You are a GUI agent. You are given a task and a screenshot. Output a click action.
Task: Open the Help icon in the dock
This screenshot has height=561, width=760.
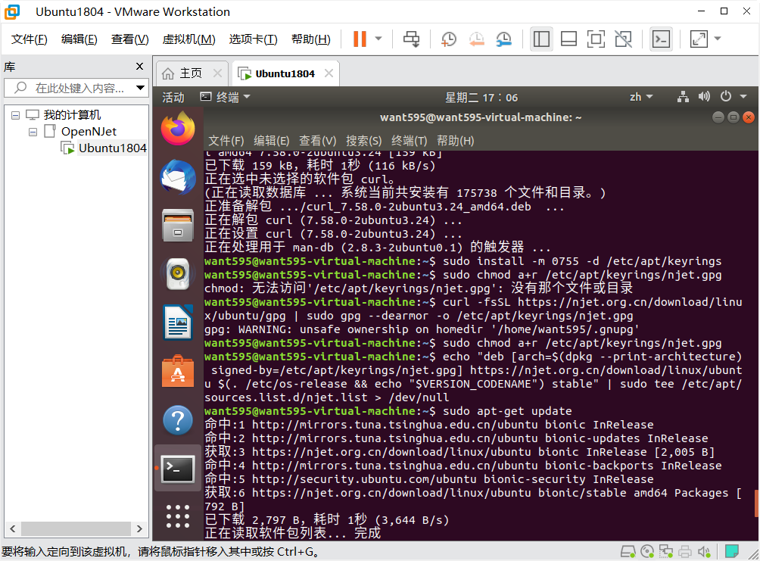[178, 420]
